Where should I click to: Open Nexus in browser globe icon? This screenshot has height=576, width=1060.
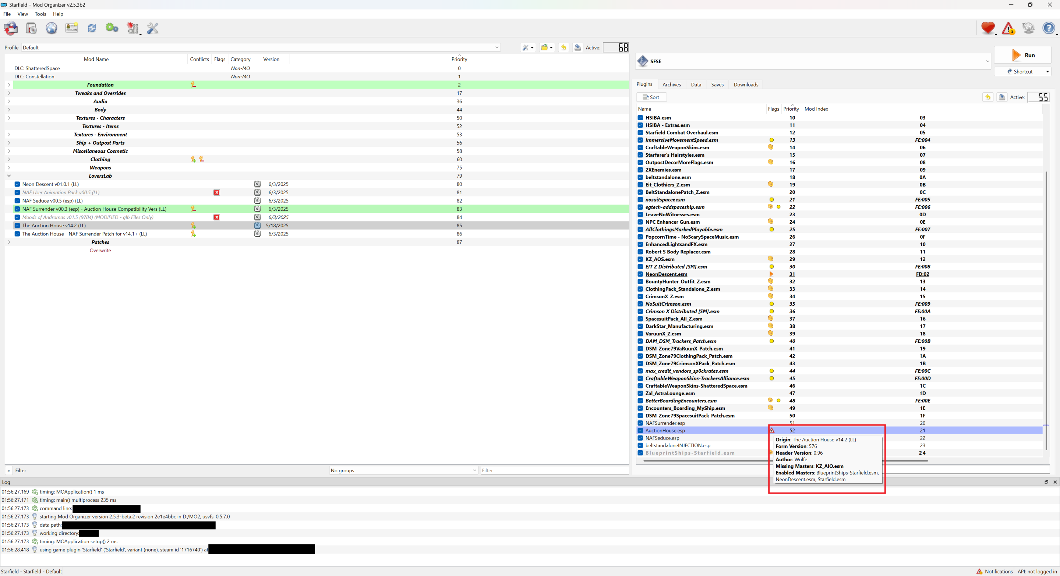point(52,28)
